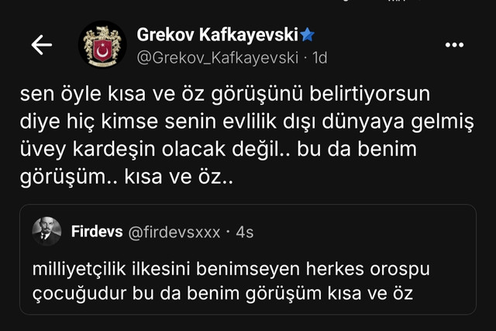Screen dimensions: 496x331
Task: Select the final line 'görüşüm.. kısa ve öz..'
Action: click(x=126, y=178)
